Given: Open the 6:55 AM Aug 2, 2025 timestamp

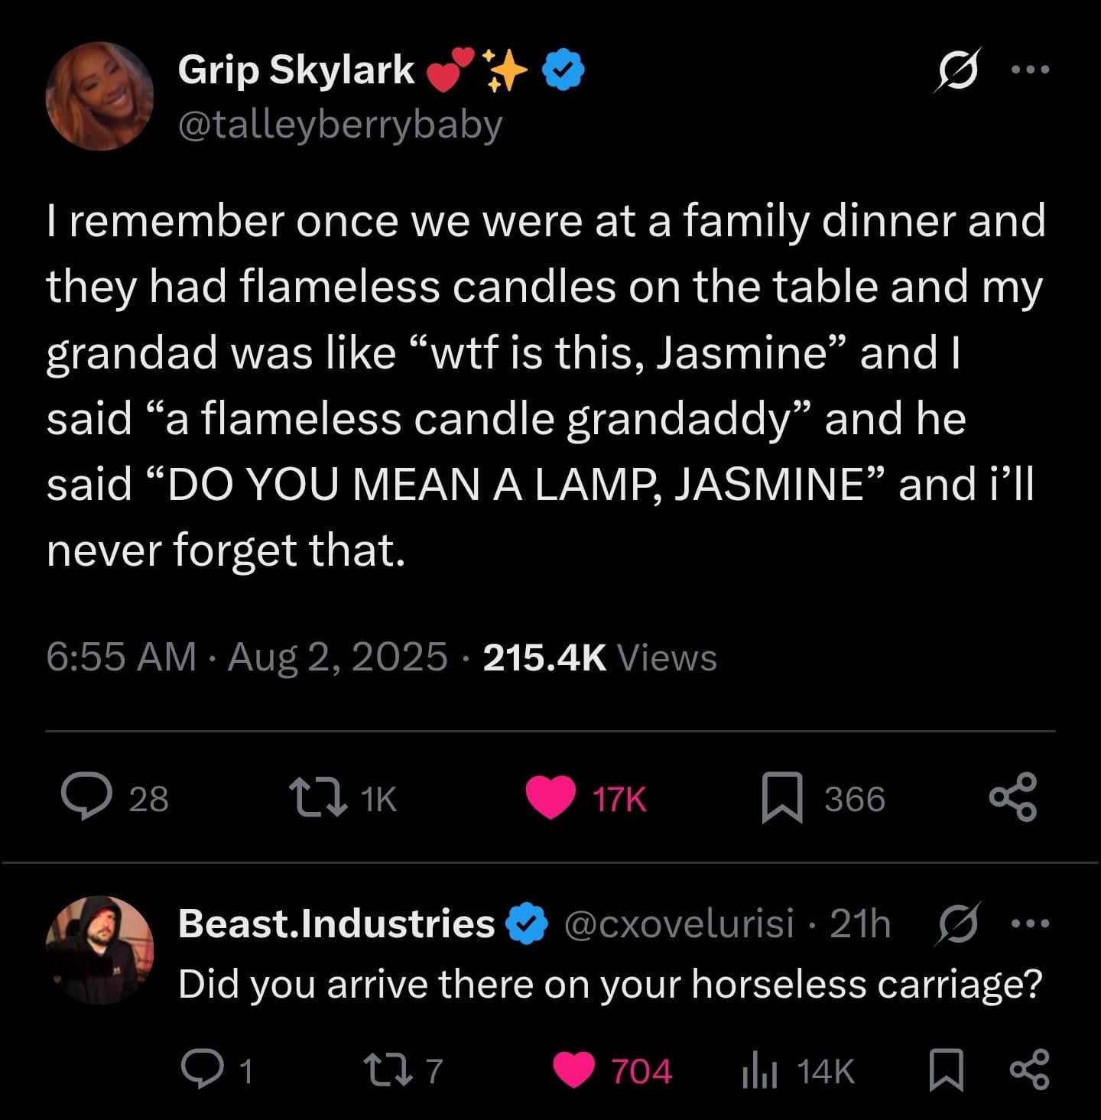Looking at the screenshot, I should (247, 657).
